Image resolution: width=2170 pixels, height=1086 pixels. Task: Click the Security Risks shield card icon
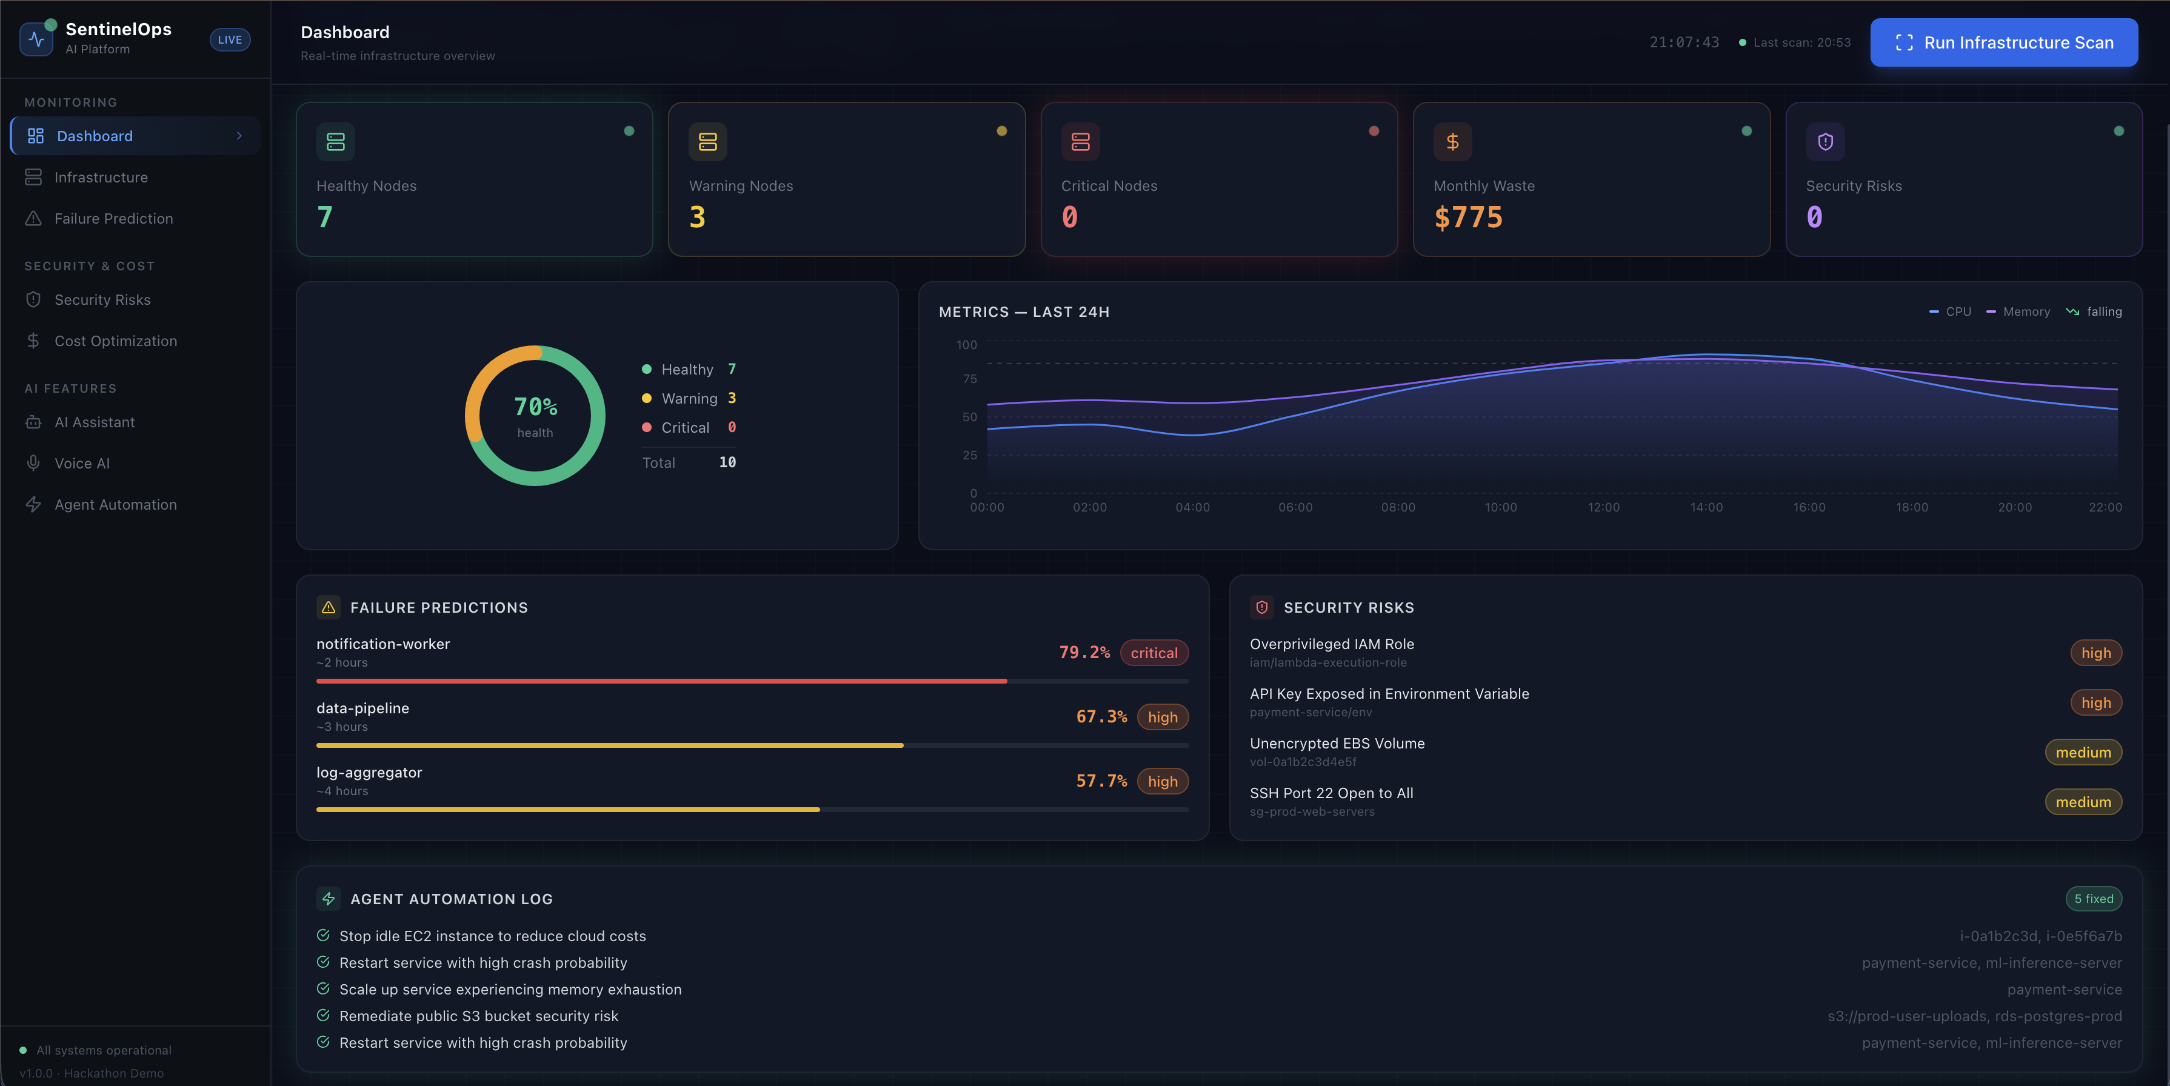[x=1824, y=142]
